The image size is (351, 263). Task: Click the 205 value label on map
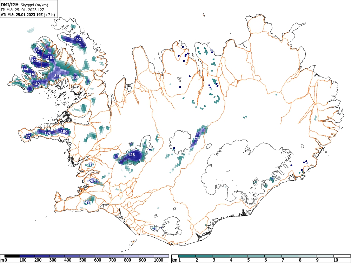[x=92, y=181]
